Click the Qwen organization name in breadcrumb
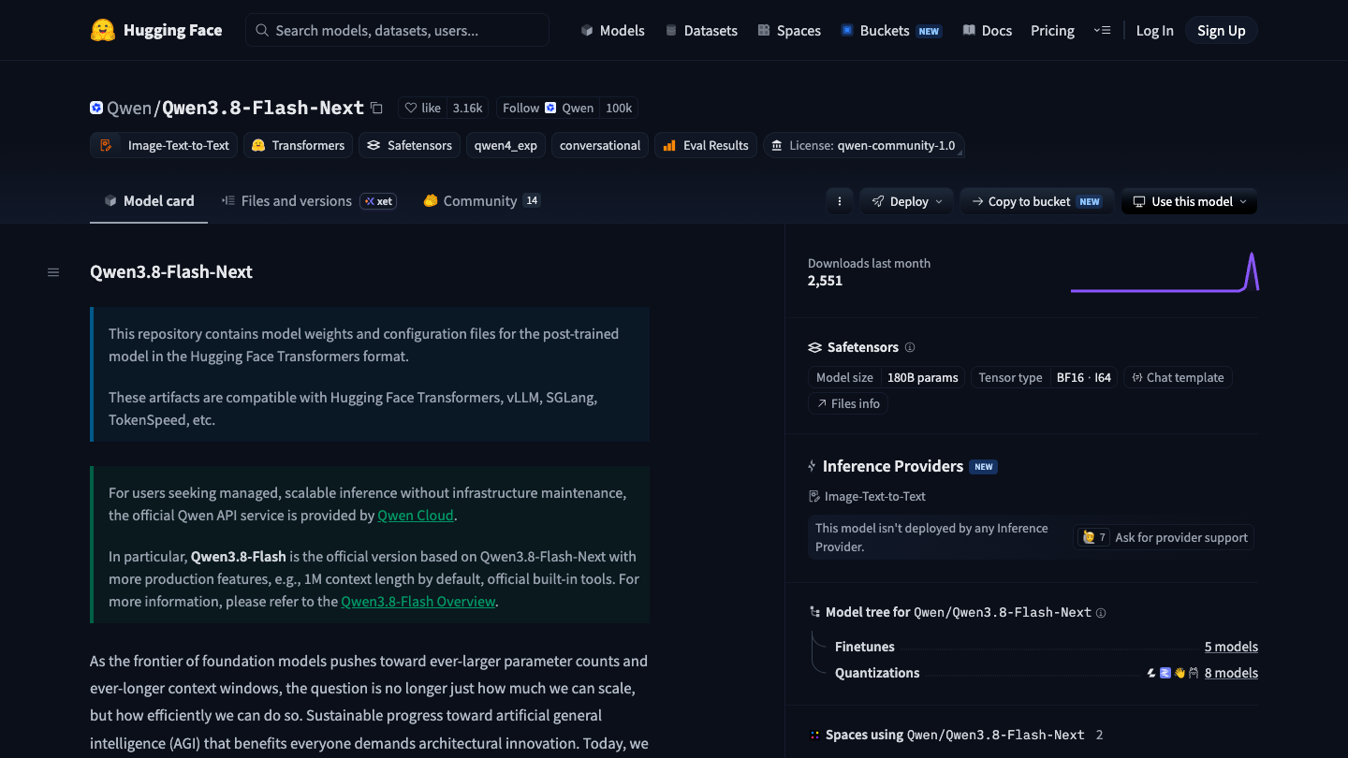Viewport: 1348px width, 758px height. [x=129, y=108]
